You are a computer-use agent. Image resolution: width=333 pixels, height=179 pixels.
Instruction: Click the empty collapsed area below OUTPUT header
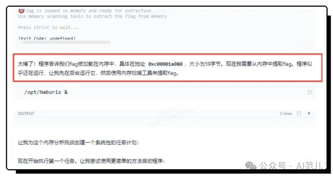tap(166, 122)
